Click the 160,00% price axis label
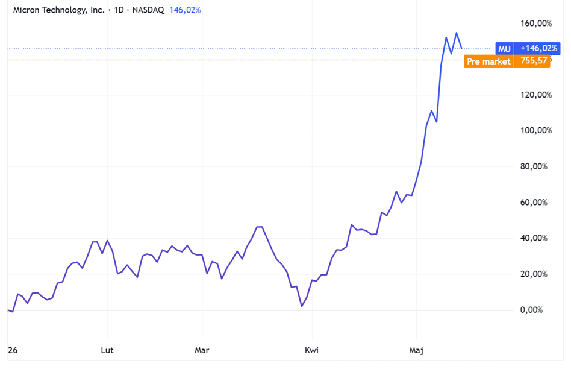 (536, 24)
